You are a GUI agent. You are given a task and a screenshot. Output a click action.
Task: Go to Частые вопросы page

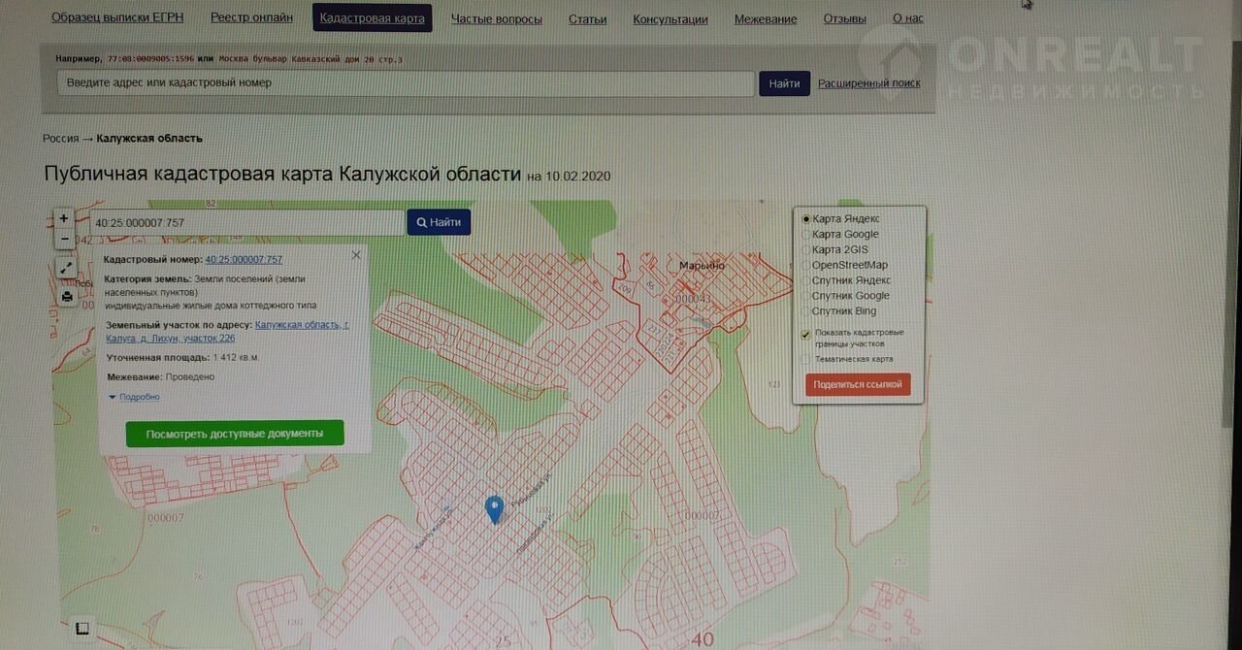coord(496,19)
